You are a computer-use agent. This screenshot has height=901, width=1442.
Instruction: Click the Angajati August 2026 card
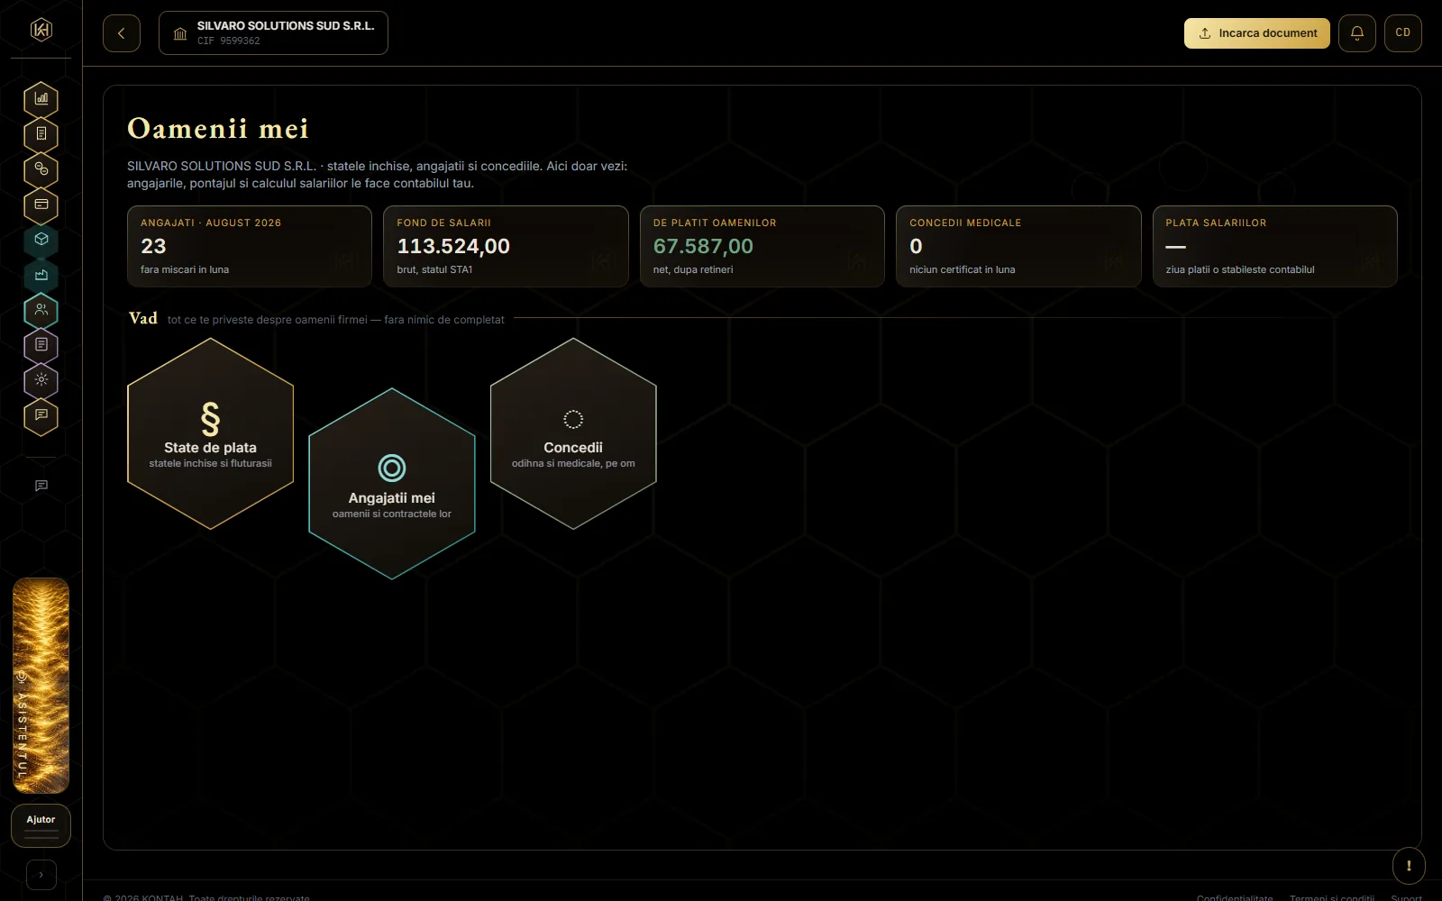[250, 246]
